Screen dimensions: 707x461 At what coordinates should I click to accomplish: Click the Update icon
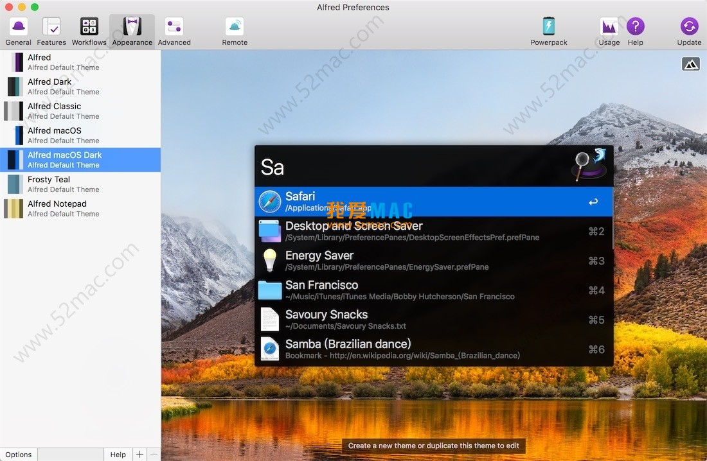689,26
